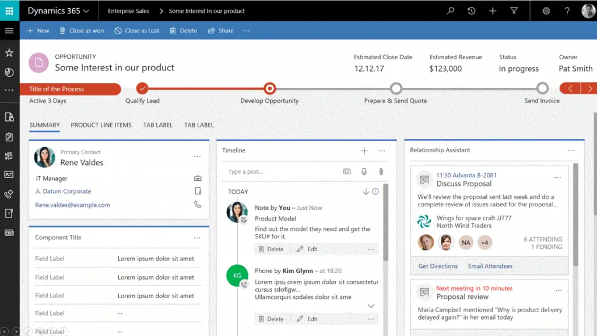Attach a file with Timeline paperclip icon
The image size is (597, 336).
click(x=382, y=171)
